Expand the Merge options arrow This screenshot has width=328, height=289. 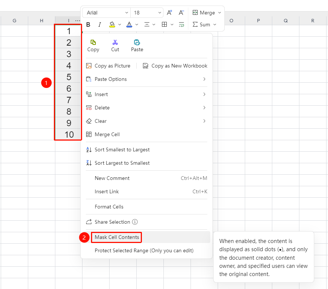(x=220, y=13)
